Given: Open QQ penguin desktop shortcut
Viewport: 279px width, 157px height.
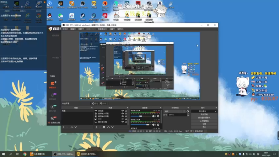Looking at the screenshot, I should click(x=50, y=17).
